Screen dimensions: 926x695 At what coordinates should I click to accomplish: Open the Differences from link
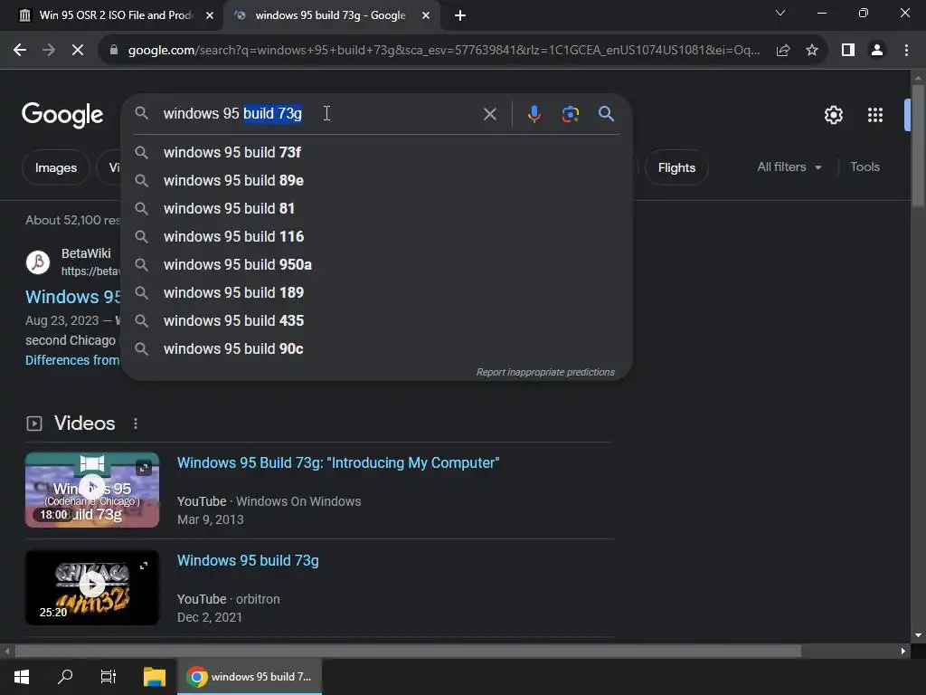[x=72, y=360]
